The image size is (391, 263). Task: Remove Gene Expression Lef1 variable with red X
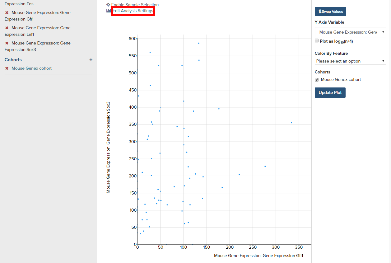(7, 28)
